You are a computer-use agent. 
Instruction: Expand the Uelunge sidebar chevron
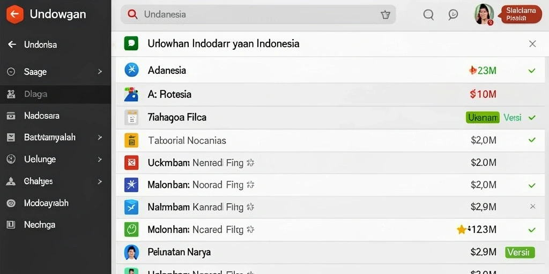(100, 159)
